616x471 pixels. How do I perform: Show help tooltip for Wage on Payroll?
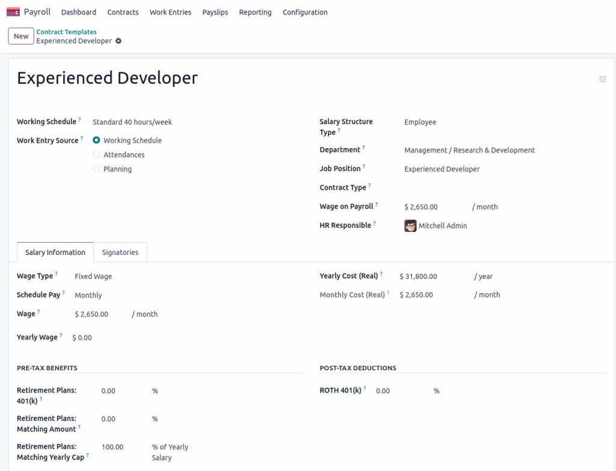377,204
